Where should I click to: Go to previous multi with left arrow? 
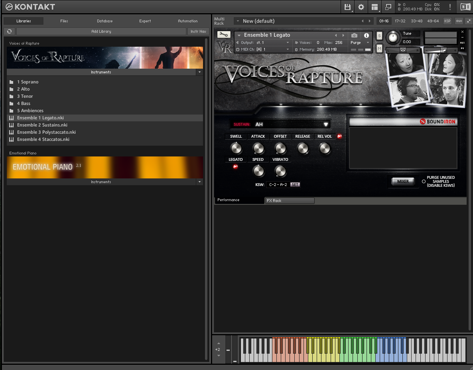(x=363, y=21)
